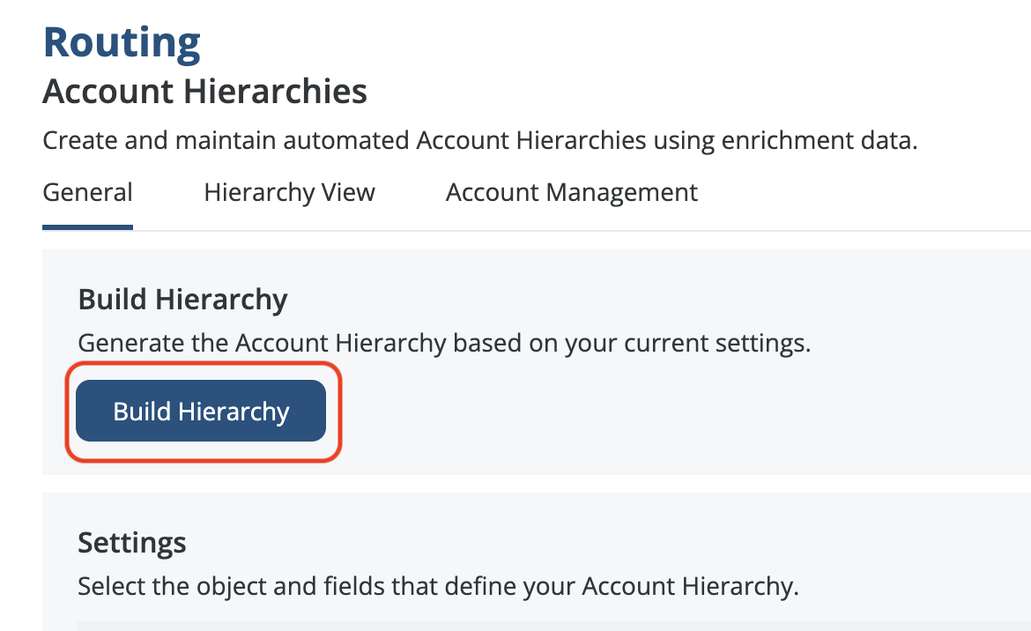Click the Routing page title
The width and height of the screenshot is (1031, 631).
122,42
